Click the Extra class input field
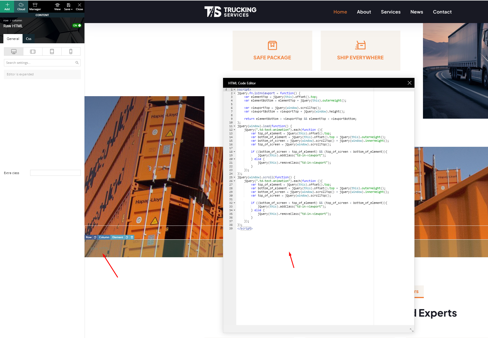488x338 pixels. pyautogui.click(x=55, y=173)
